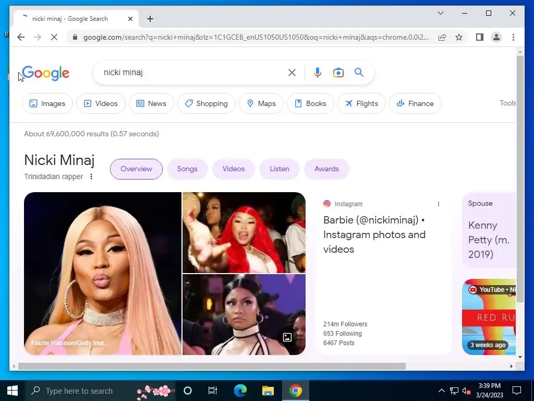Click the horizontal page scrollbar
This screenshot has width=534, height=401.
tap(212, 366)
